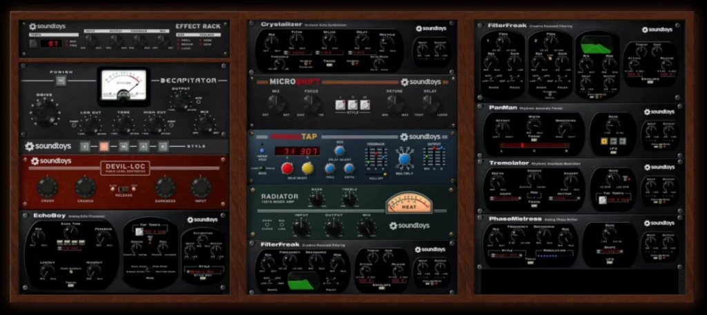Click the MicroShift Detune knob
This screenshot has width=707, height=315.
click(395, 103)
